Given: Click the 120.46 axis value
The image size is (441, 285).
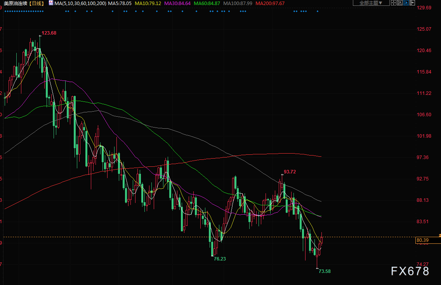Looking at the screenshot, I should tap(424, 51).
